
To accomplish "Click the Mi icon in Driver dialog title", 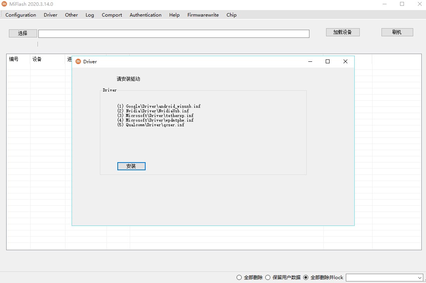I will (x=78, y=61).
